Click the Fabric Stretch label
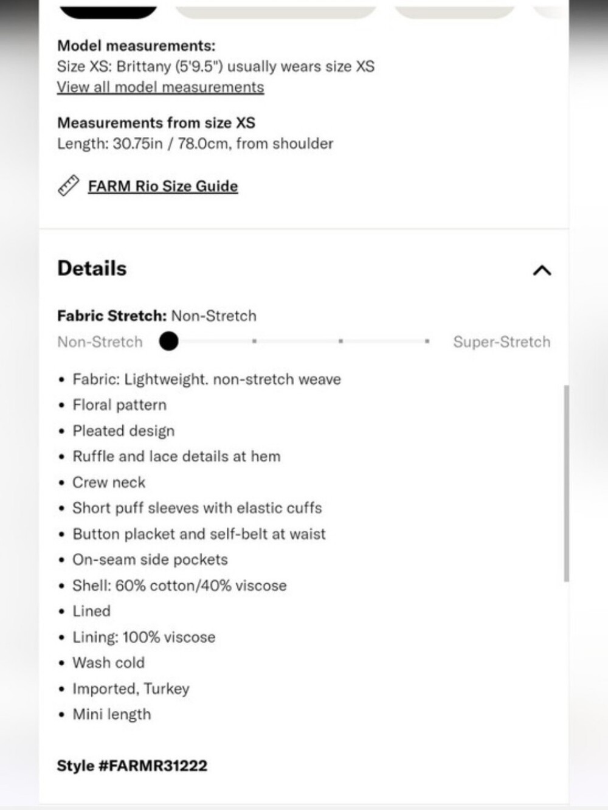Viewport: 608px width, 810px height. (112, 316)
